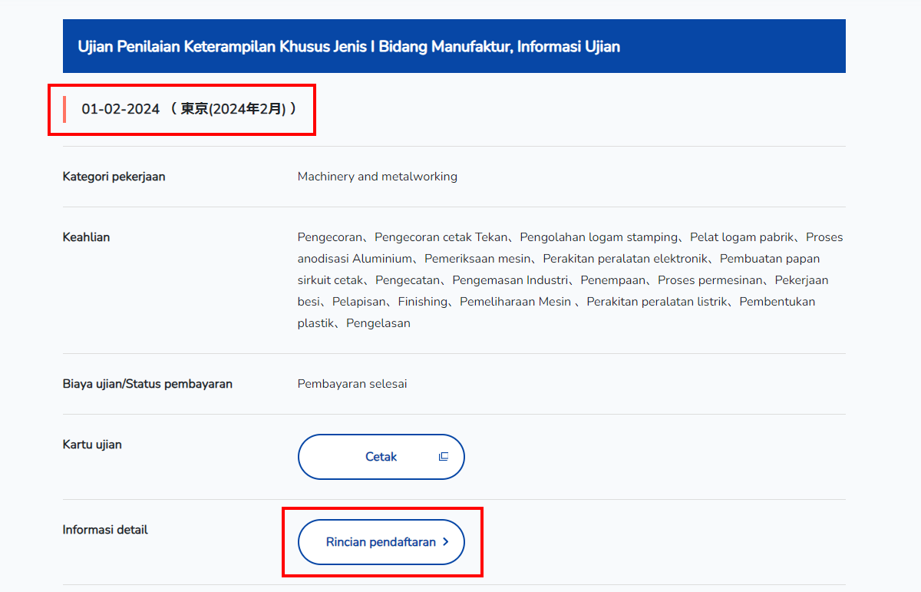
Task: Click Pengemasan Industri in the skills list
Action: [x=510, y=280]
